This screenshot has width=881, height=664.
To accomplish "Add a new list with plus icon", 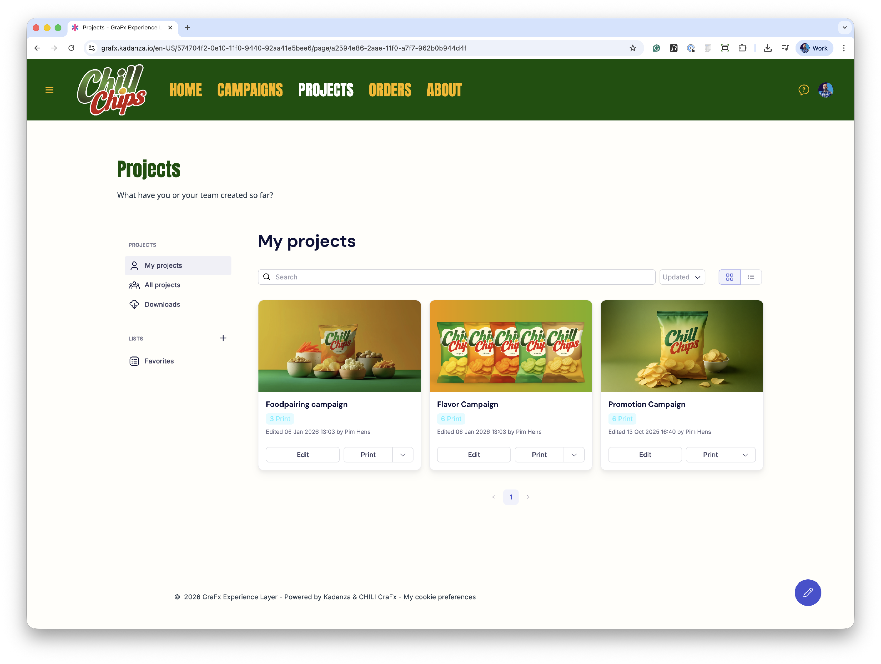I will (x=223, y=338).
